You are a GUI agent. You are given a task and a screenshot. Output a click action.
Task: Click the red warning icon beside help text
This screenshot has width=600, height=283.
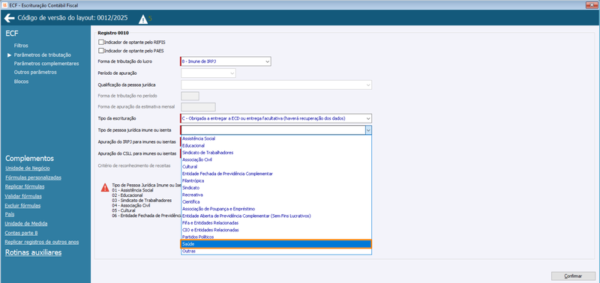click(x=105, y=187)
